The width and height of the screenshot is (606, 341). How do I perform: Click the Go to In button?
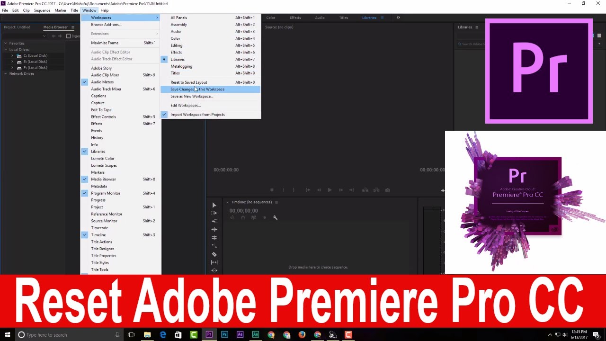[x=308, y=190]
